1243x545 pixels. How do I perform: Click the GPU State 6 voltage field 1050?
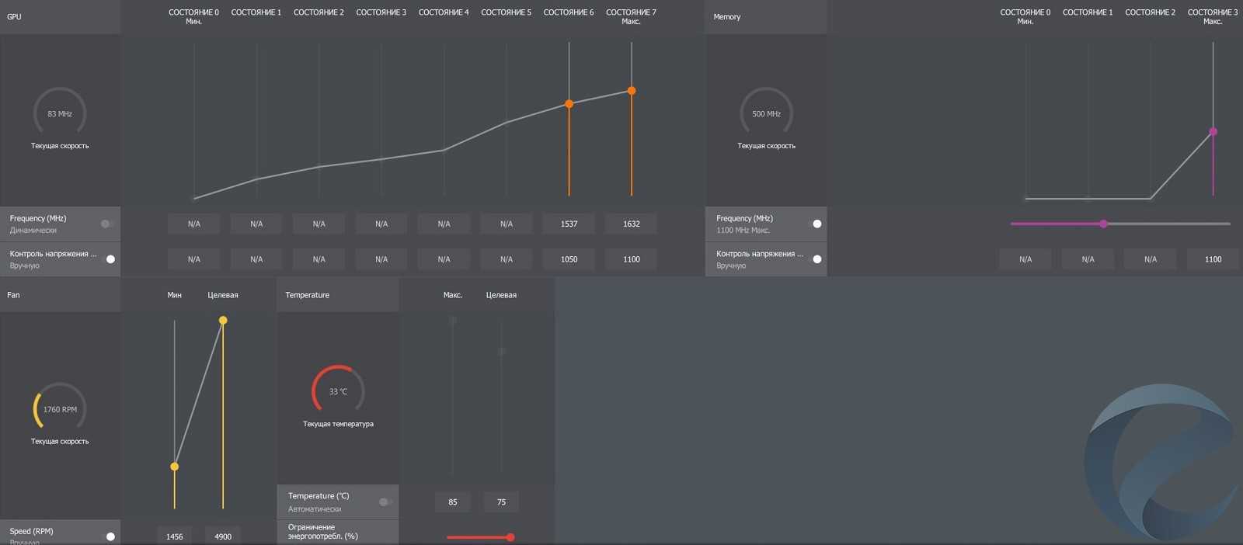pos(569,259)
